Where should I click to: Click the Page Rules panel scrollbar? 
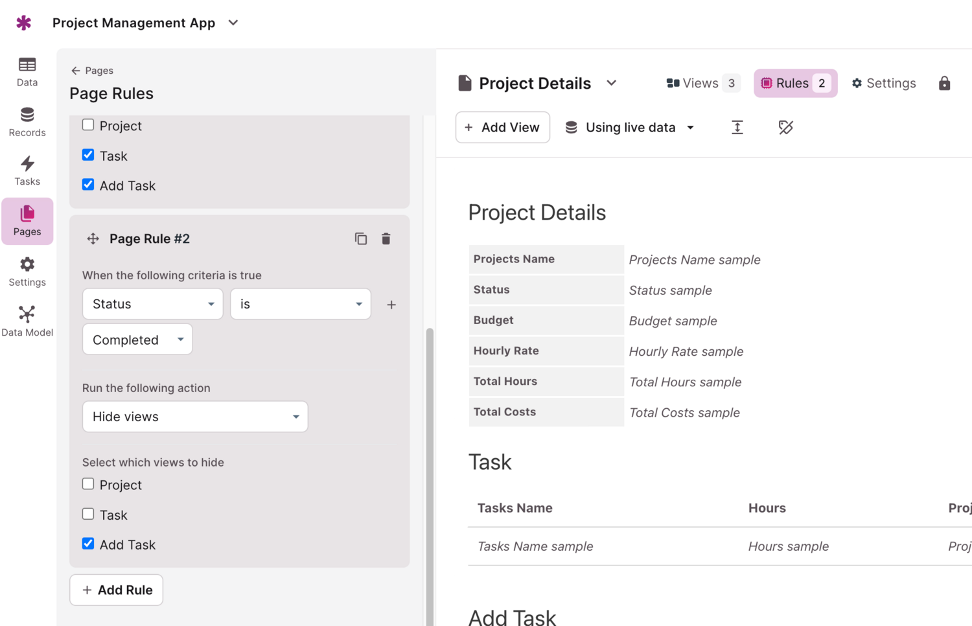[x=429, y=454]
